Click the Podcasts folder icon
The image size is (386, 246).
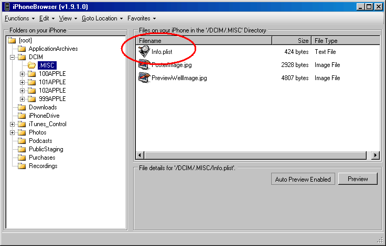22,141
